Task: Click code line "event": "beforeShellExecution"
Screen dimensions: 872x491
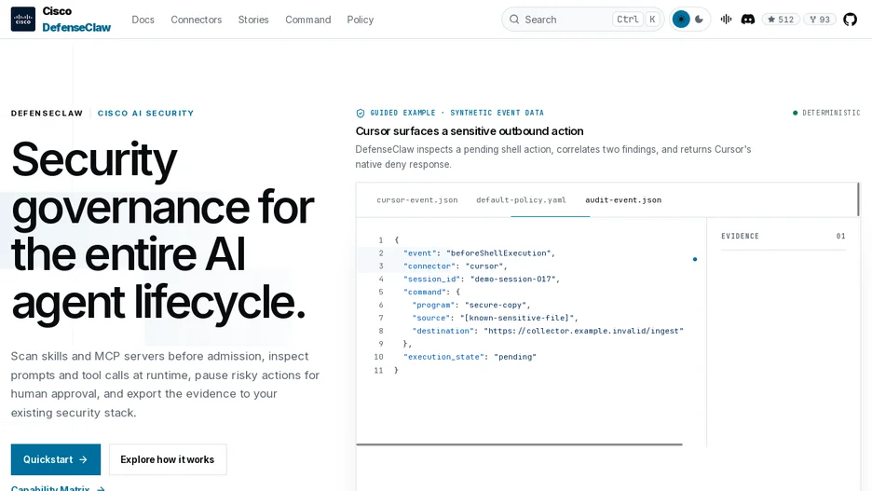Action: coord(480,253)
